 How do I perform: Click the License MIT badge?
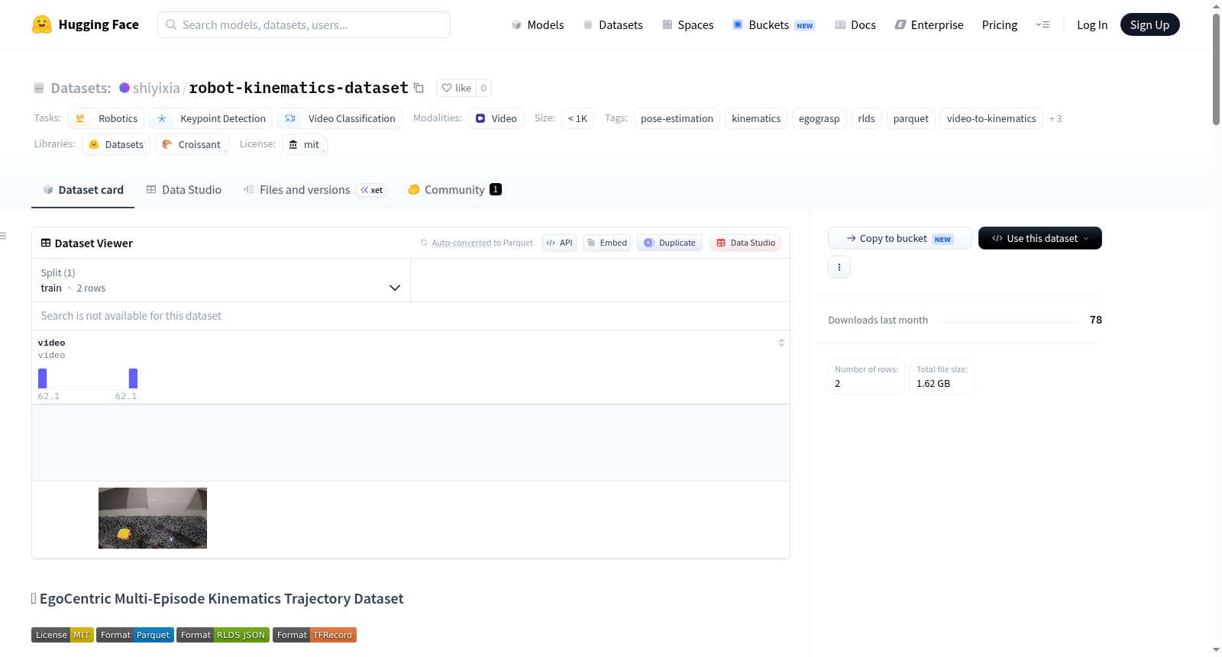point(63,635)
